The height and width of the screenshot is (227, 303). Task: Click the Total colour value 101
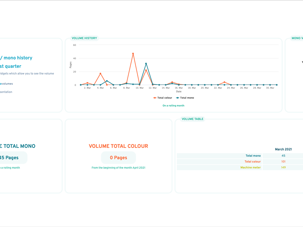[x=283, y=162]
